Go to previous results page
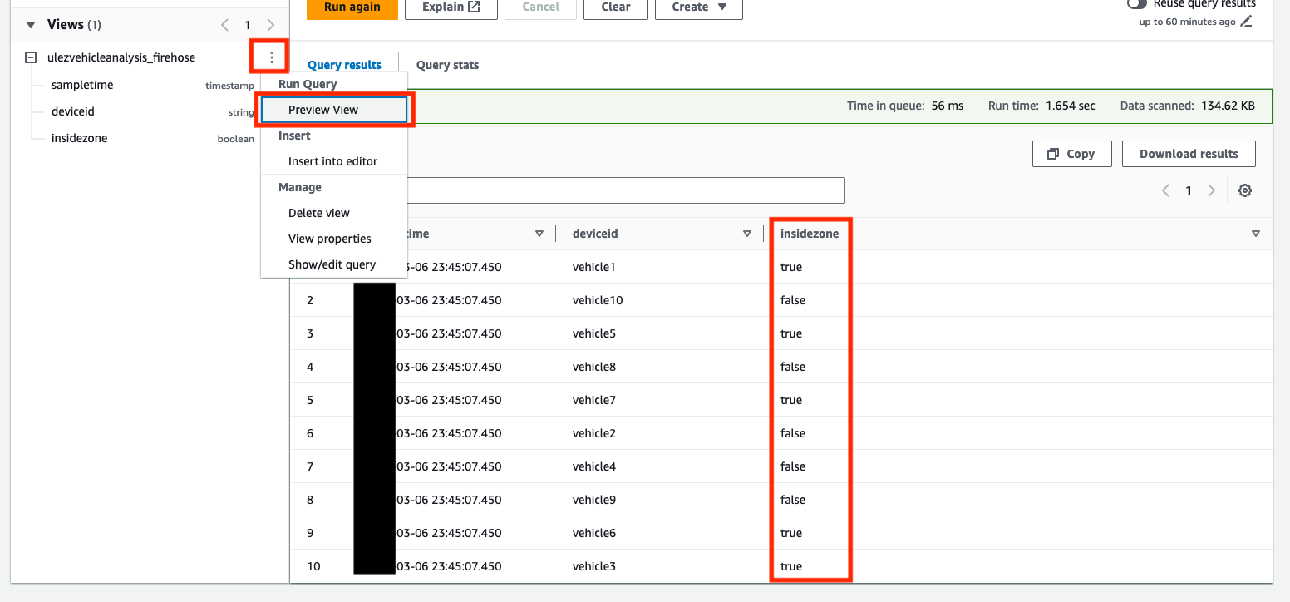 point(1165,190)
